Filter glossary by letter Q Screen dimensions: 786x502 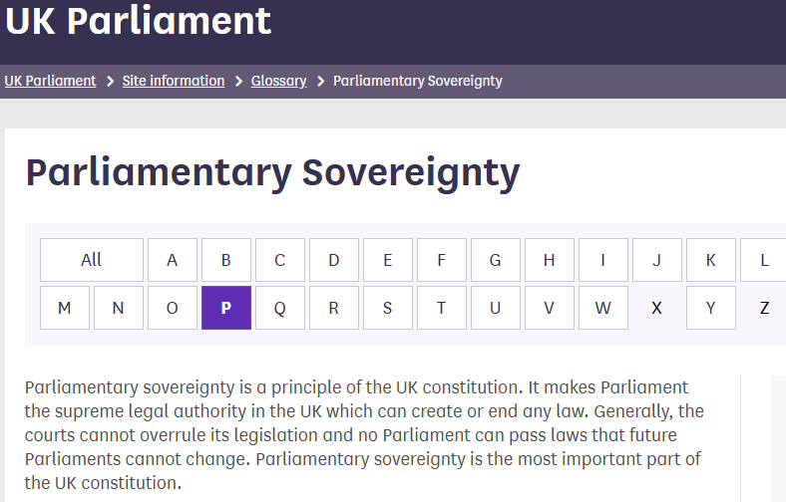(280, 308)
